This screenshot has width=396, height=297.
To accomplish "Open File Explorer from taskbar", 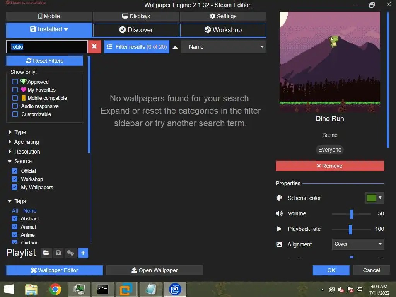I will [31, 289].
